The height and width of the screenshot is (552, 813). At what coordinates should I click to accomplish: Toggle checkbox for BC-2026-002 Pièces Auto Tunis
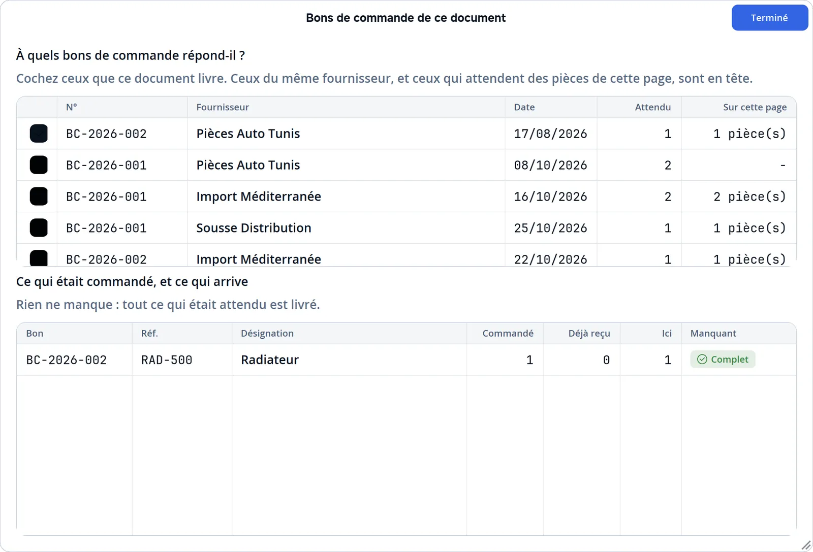pyautogui.click(x=39, y=134)
